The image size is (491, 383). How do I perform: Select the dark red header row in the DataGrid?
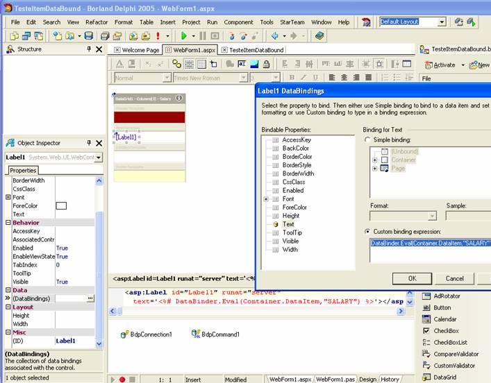(149, 117)
